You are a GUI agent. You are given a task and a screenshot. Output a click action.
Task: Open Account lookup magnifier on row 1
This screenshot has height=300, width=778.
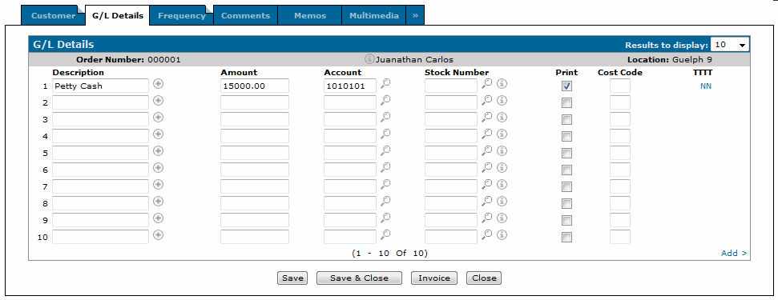[x=385, y=84]
